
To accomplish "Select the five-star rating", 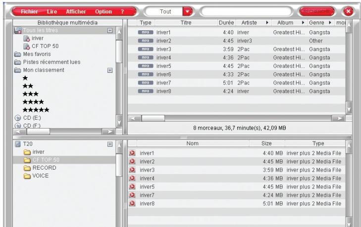I will point(36,110).
